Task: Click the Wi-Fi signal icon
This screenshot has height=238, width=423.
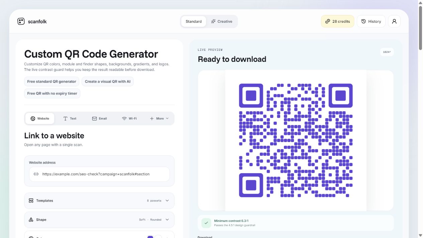Action: [x=124, y=118]
